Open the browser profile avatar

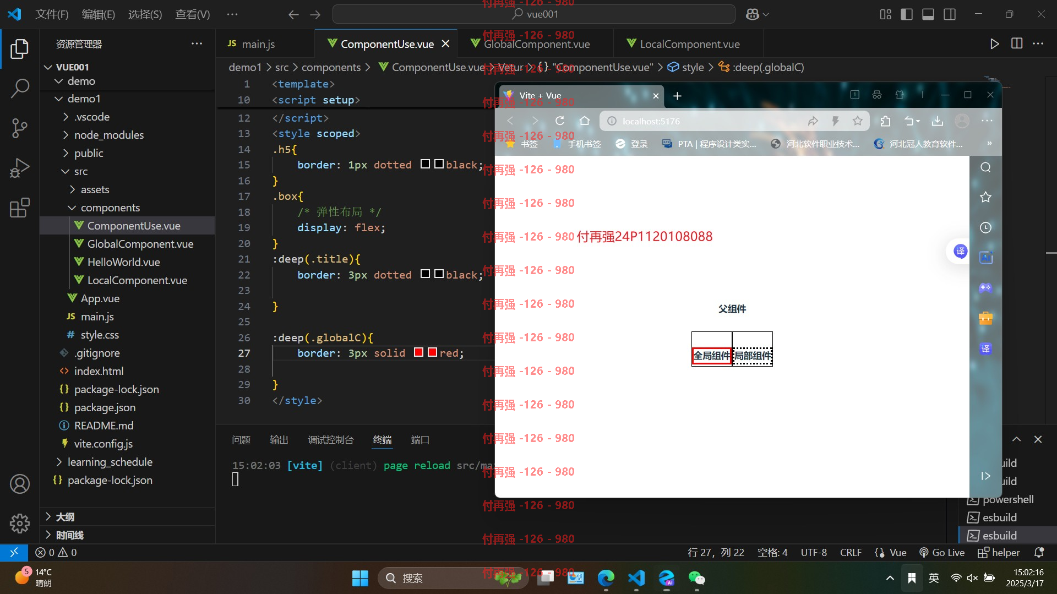(x=962, y=121)
